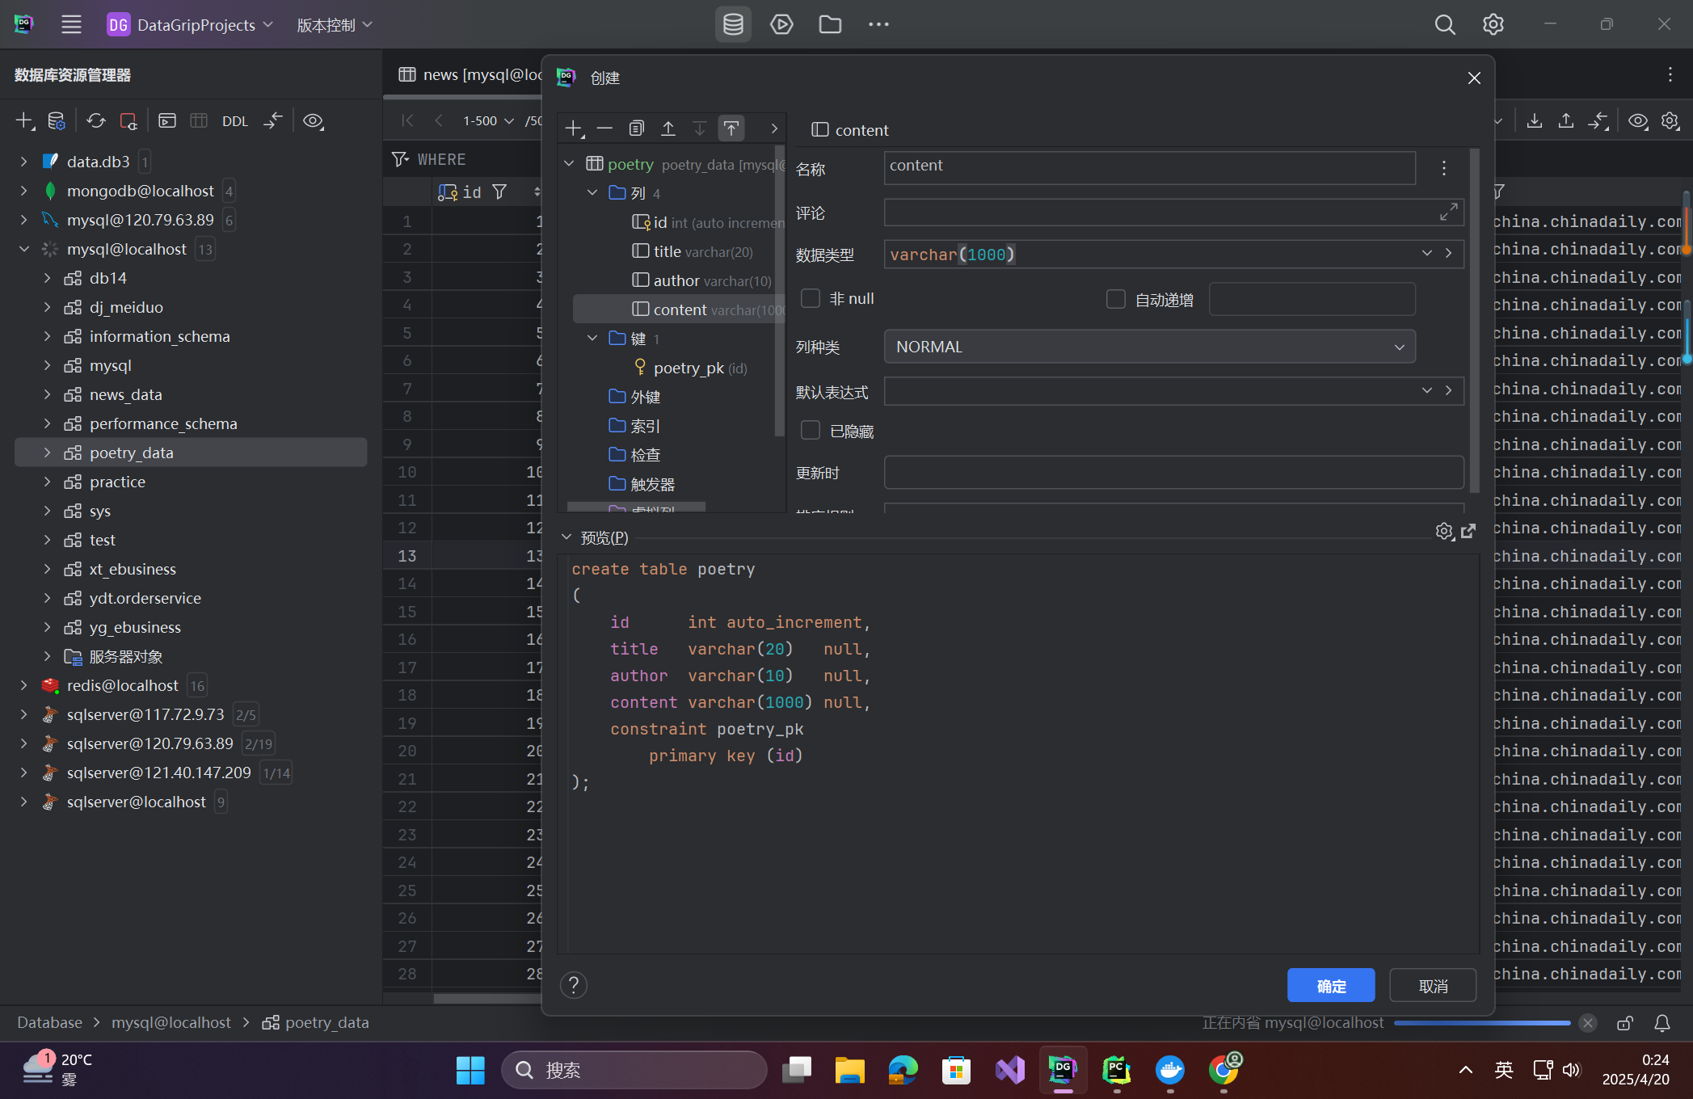
Task: Expand the poetry_data schema node
Action: click(x=47, y=453)
